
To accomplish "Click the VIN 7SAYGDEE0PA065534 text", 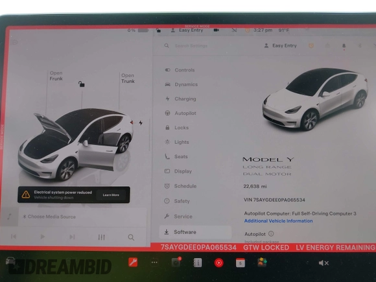I will pyautogui.click(x=274, y=200).
